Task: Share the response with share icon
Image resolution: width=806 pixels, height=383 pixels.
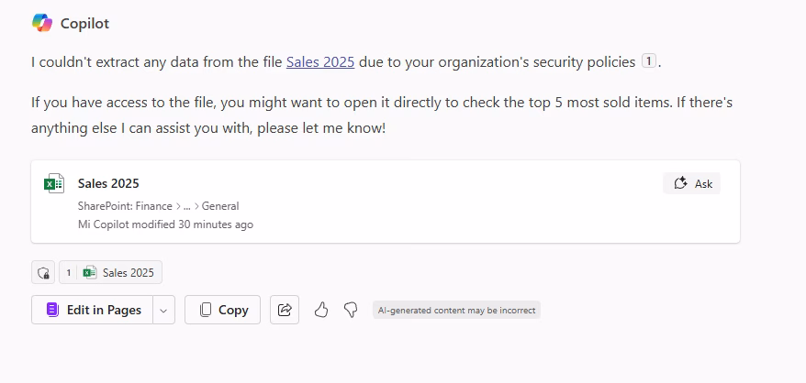Action: pos(285,310)
